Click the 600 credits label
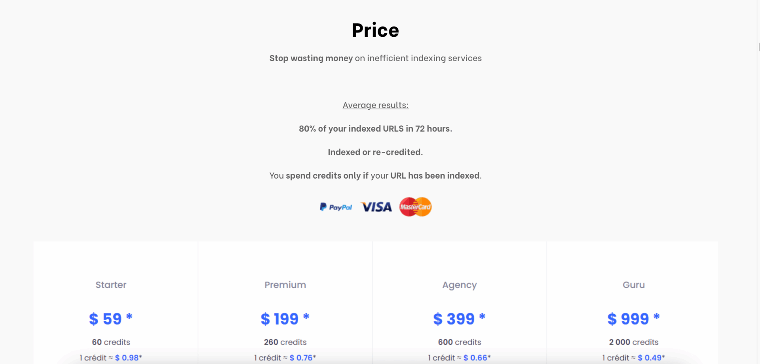The width and height of the screenshot is (760, 364). tap(460, 342)
